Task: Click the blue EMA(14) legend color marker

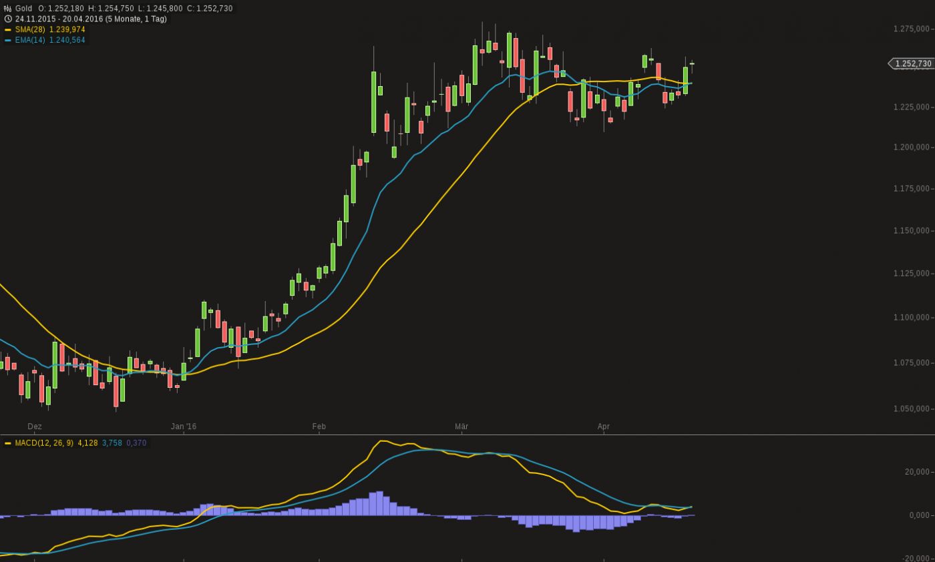Action: [8, 41]
